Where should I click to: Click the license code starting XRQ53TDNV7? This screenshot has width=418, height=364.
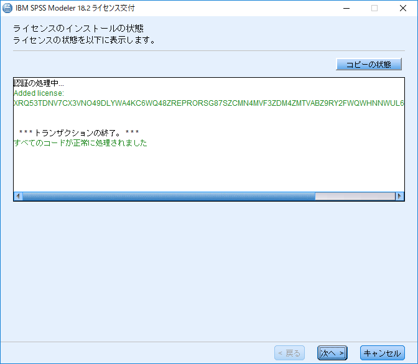point(209,103)
